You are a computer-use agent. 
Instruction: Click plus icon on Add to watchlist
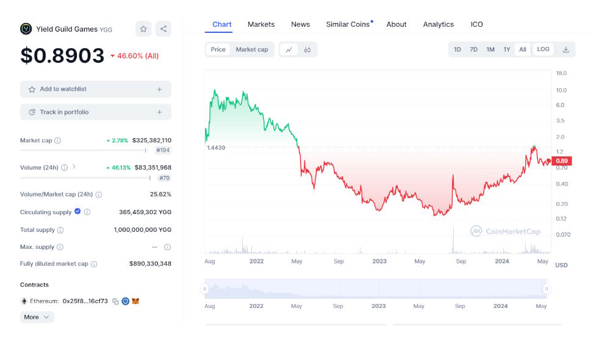pyautogui.click(x=159, y=89)
